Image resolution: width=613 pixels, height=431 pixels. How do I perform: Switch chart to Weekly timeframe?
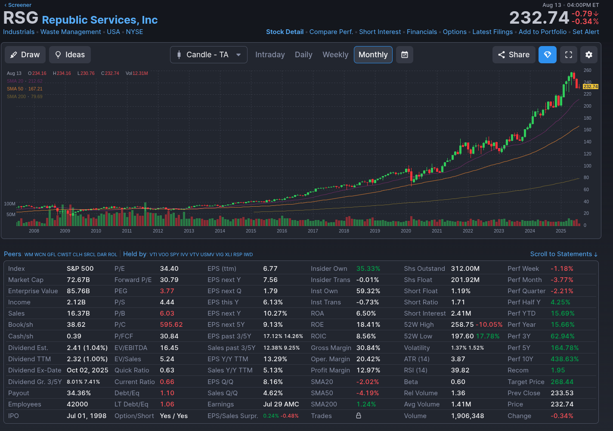335,55
